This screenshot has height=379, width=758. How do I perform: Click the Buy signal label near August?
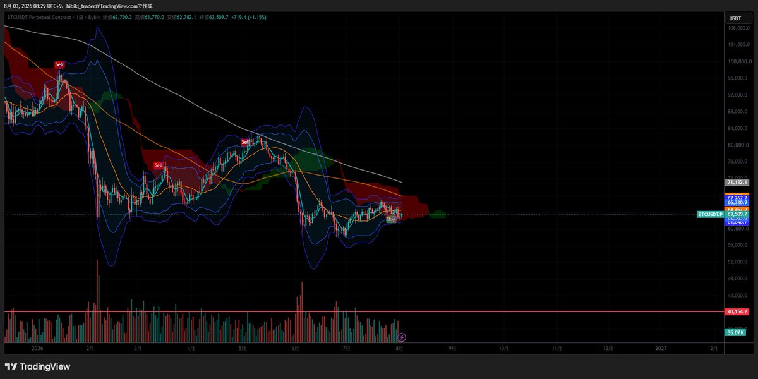click(x=391, y=219)
